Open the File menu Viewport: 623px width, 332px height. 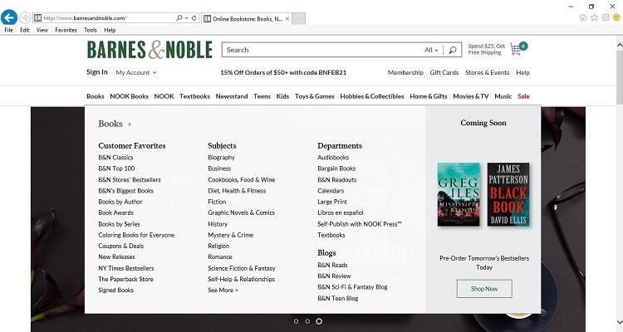(x=9, y=30)
